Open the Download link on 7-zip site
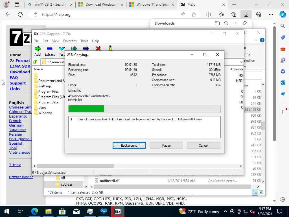Viewport: 289px width, 217px height. [x=20, y=72]
